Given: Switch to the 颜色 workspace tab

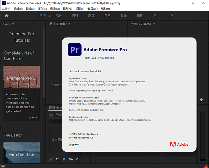Looking at the screenshot, I should [91, 16].
